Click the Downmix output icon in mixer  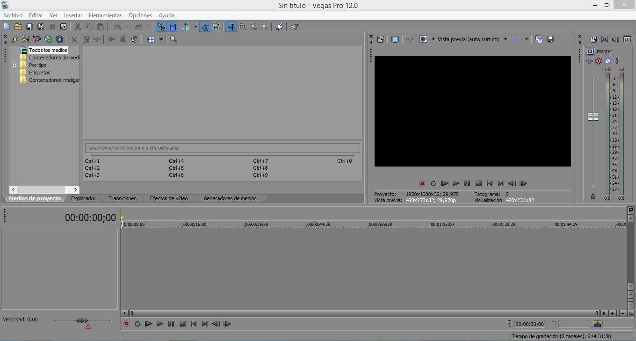point(605,39)
